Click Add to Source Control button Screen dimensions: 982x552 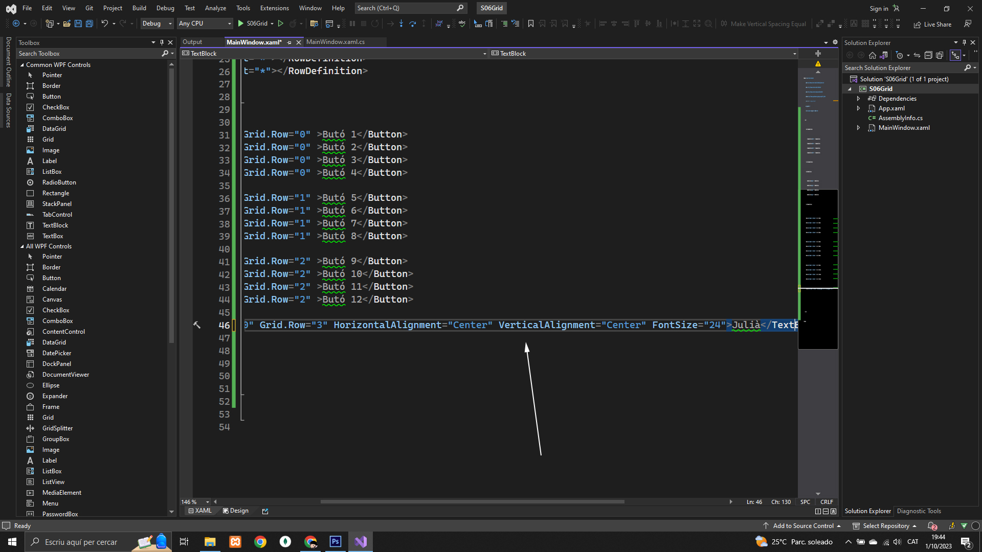click(802, 526)
